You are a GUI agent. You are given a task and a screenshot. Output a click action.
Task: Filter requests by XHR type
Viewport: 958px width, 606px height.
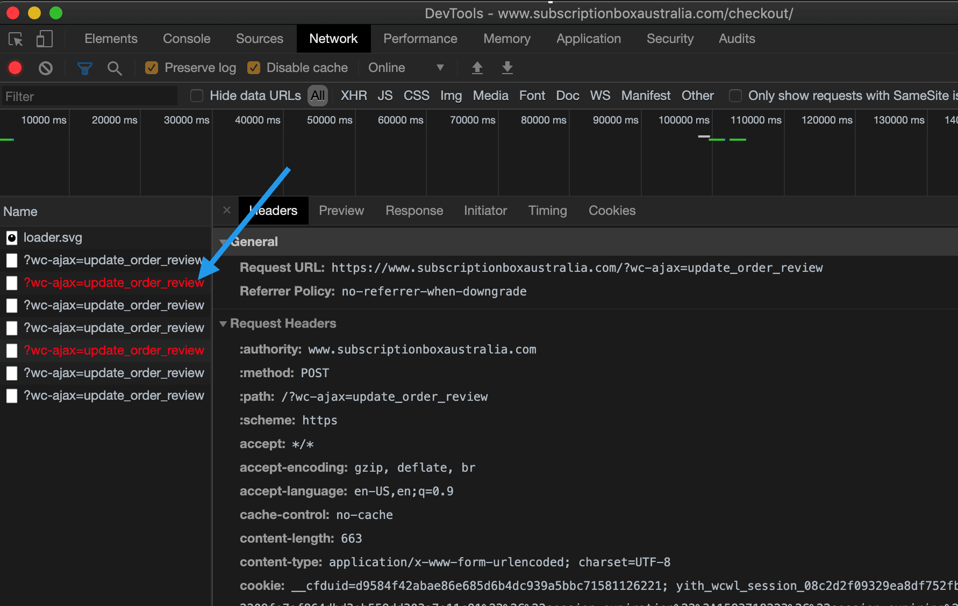point(353,96)
